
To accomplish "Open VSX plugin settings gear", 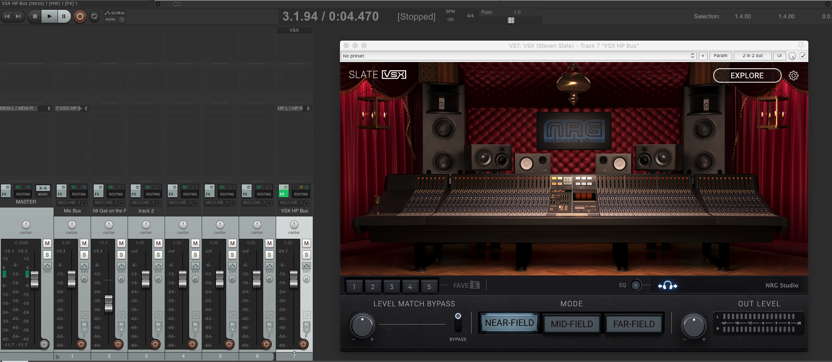I will 794,75.
